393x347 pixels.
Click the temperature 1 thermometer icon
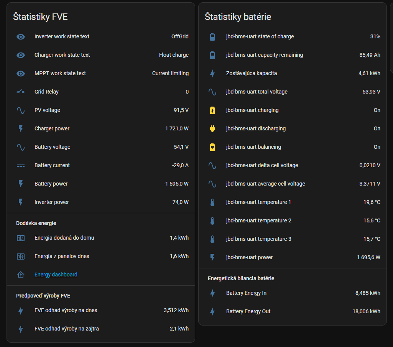(212, 202)
